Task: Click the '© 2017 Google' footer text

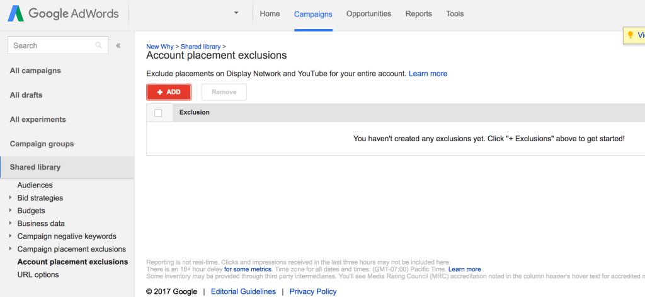Action: pos(172,292)
